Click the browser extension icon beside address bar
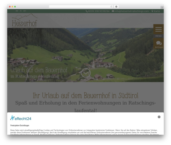Viewport: 171px width, 145px height. [116, 7]
